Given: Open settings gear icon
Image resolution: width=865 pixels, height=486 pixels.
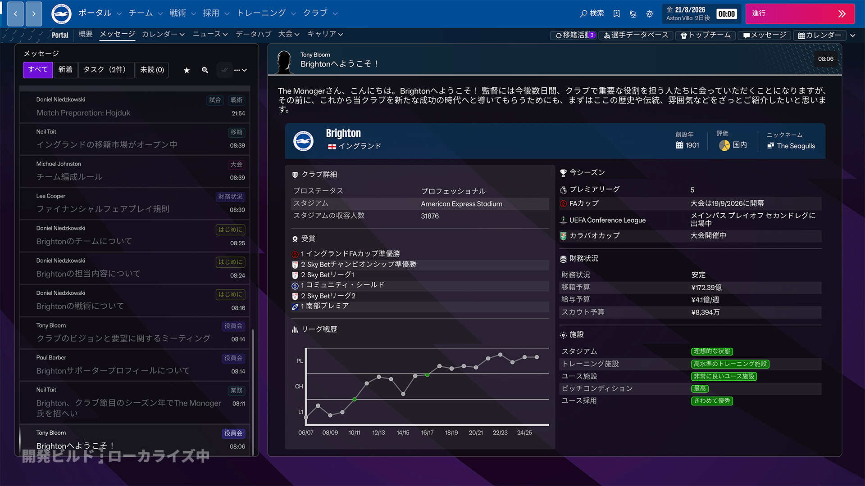Looking at the screenshot, I should click(x=650, y=14).
